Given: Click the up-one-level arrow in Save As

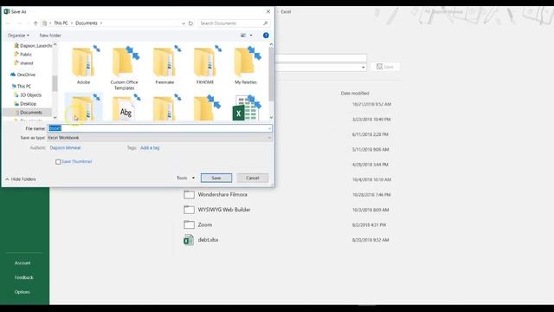Looking at the screenshot, I should tap(35, 23).
